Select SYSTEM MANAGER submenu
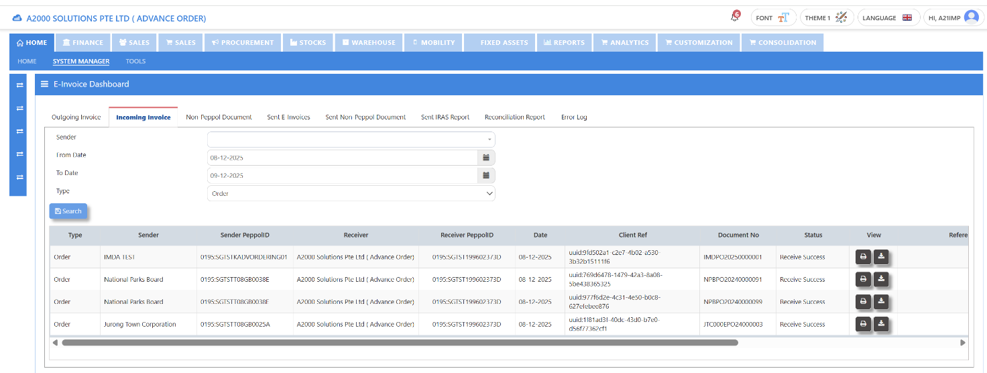Screen dimensions: 987x373 (x=81, y=61)
